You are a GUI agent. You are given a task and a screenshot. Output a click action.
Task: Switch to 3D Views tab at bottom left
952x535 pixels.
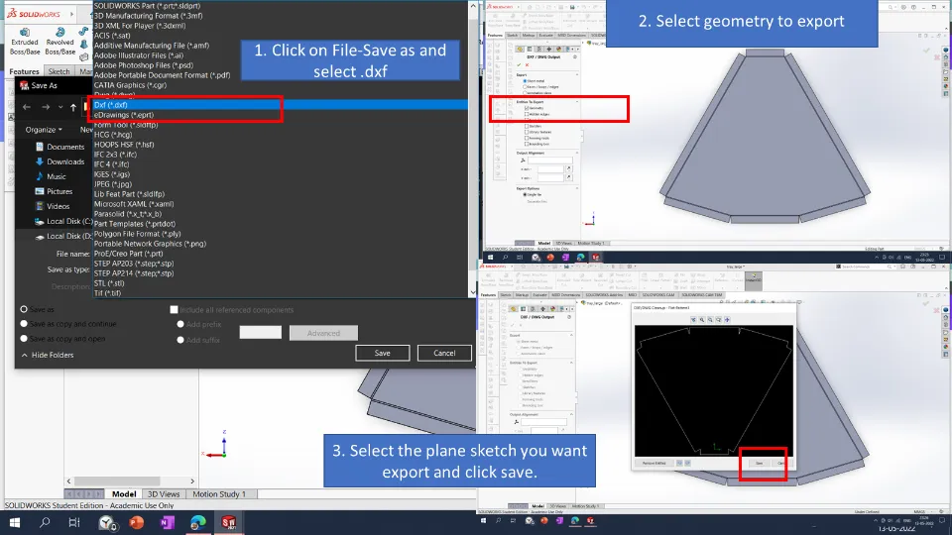(164, 494)
